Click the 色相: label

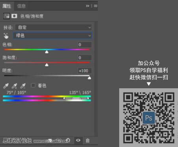pos(7,45)
